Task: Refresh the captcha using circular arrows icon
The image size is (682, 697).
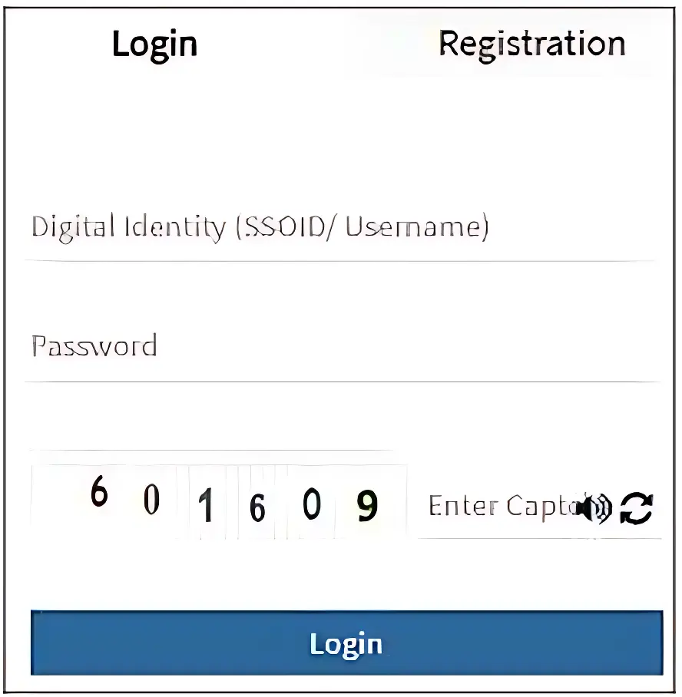Action: pos(637,507)
